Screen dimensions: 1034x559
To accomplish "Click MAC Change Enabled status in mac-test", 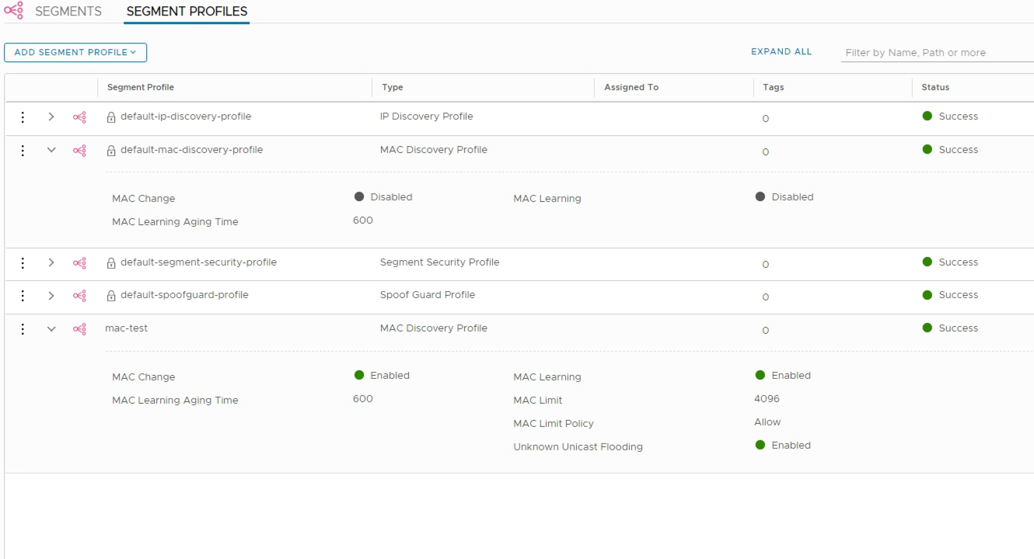I will (382, 376).
